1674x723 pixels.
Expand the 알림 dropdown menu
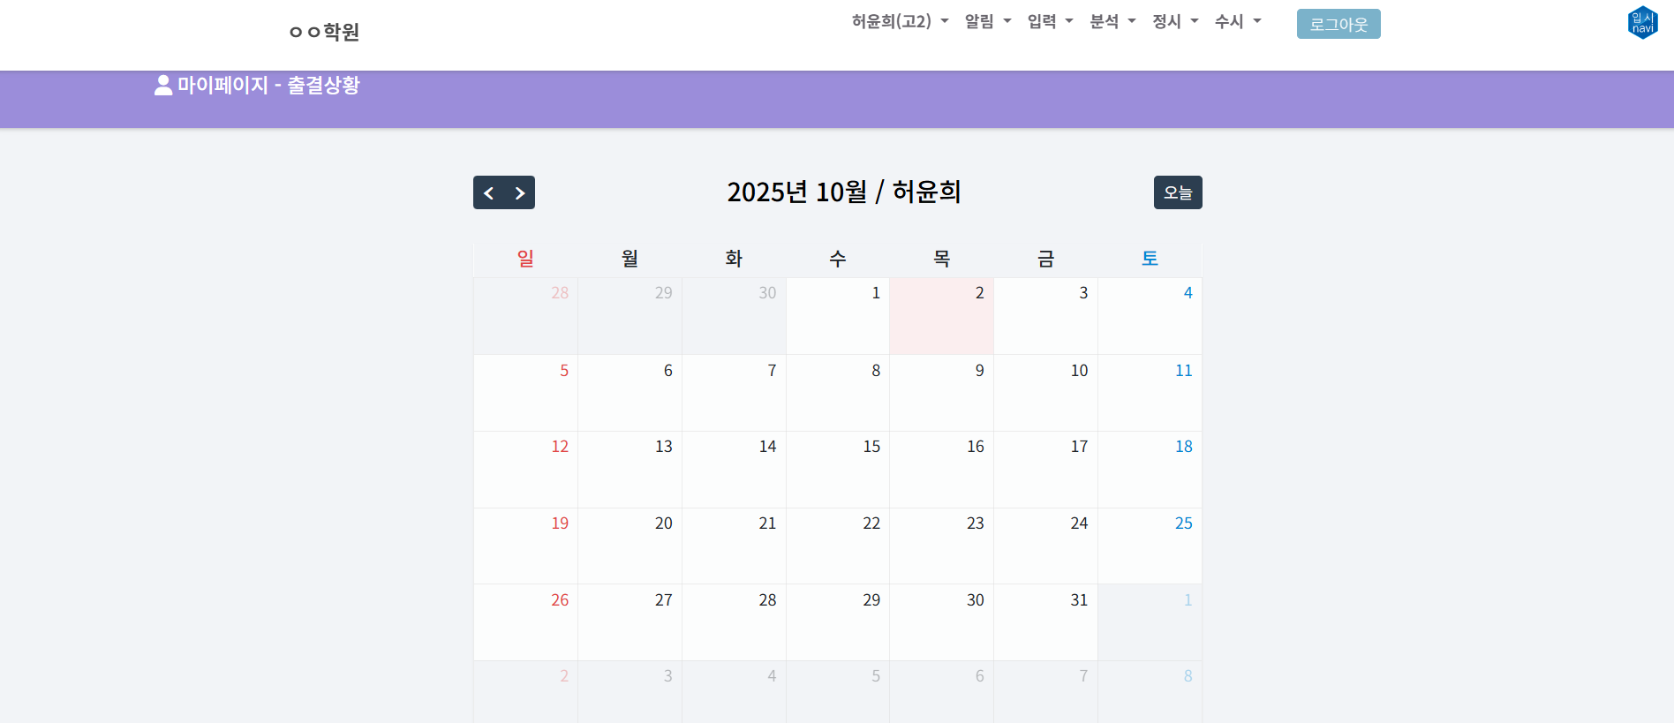[987, 21]
